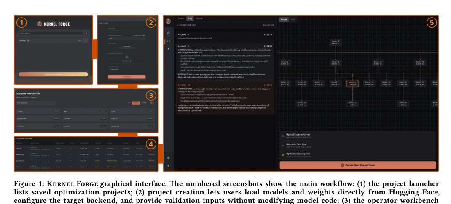
Task: Click Create New Kernel Node button
Action: [358, 165]
